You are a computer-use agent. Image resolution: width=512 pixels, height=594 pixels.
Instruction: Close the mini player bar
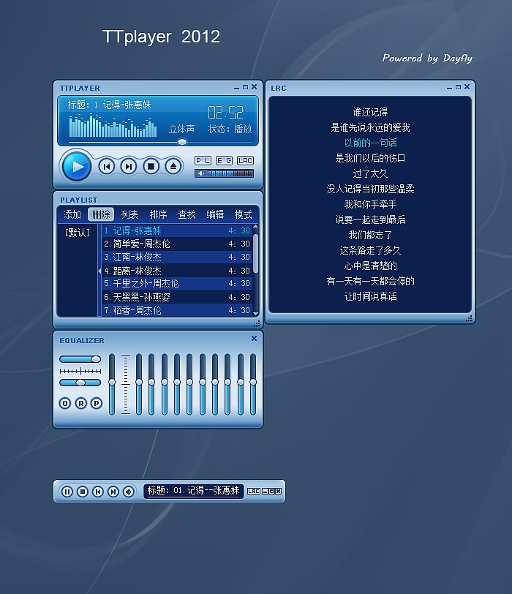pyautogui.click(x=279, y=492)
